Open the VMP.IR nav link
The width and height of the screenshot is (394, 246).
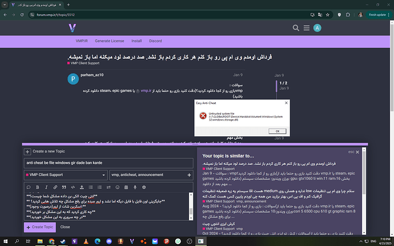[x=82, y=41]
